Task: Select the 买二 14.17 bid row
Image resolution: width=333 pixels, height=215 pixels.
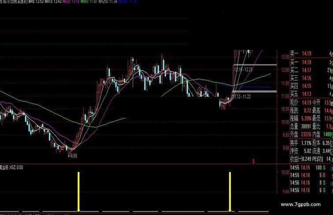Action: point(311,70)
